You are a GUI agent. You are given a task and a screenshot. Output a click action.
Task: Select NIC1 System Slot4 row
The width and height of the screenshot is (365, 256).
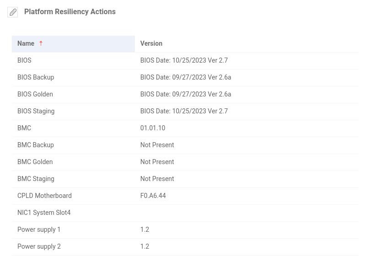(44, 213)
